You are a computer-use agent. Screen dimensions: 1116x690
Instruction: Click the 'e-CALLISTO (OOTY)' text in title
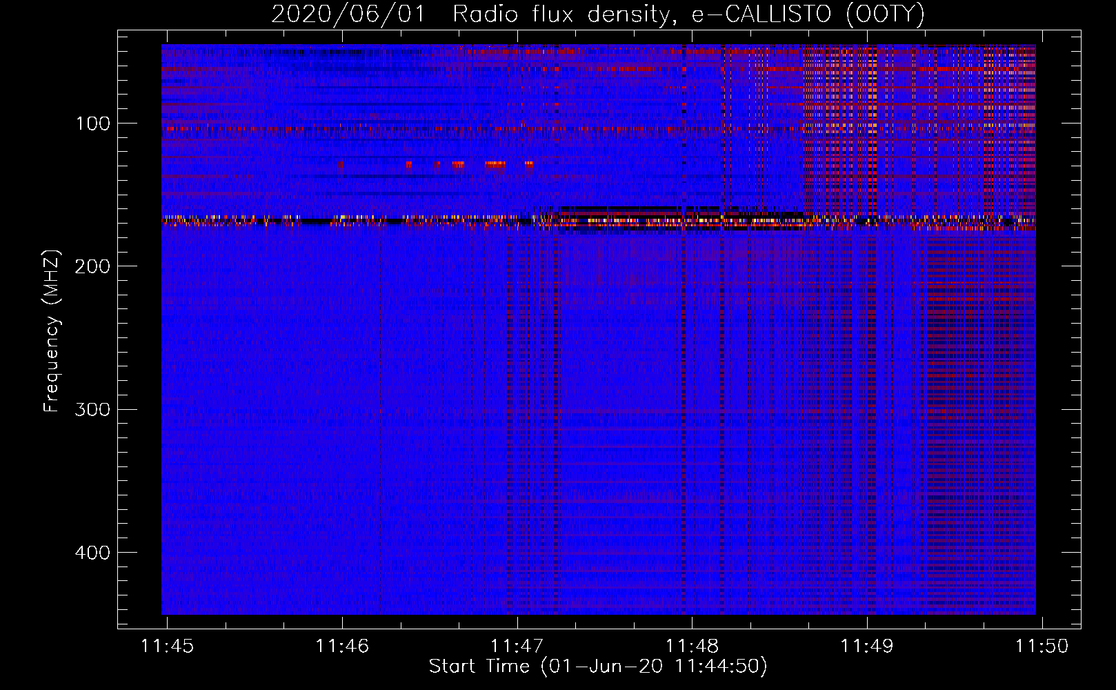808,14
